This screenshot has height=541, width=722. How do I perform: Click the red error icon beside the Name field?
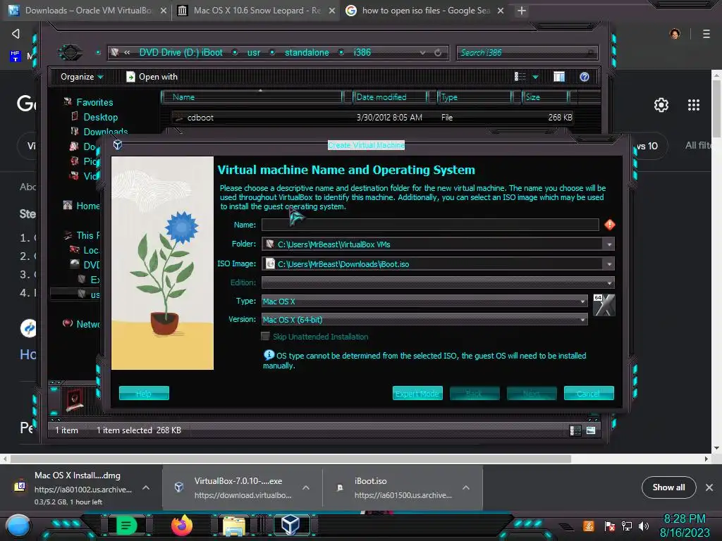[610, 225]
